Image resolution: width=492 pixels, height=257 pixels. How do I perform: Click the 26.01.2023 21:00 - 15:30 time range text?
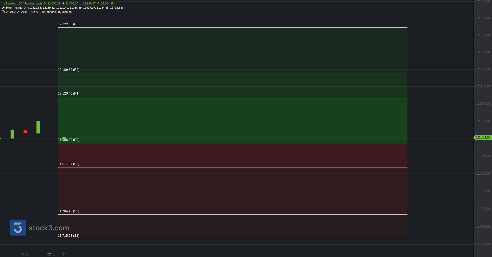click(22, 12)
